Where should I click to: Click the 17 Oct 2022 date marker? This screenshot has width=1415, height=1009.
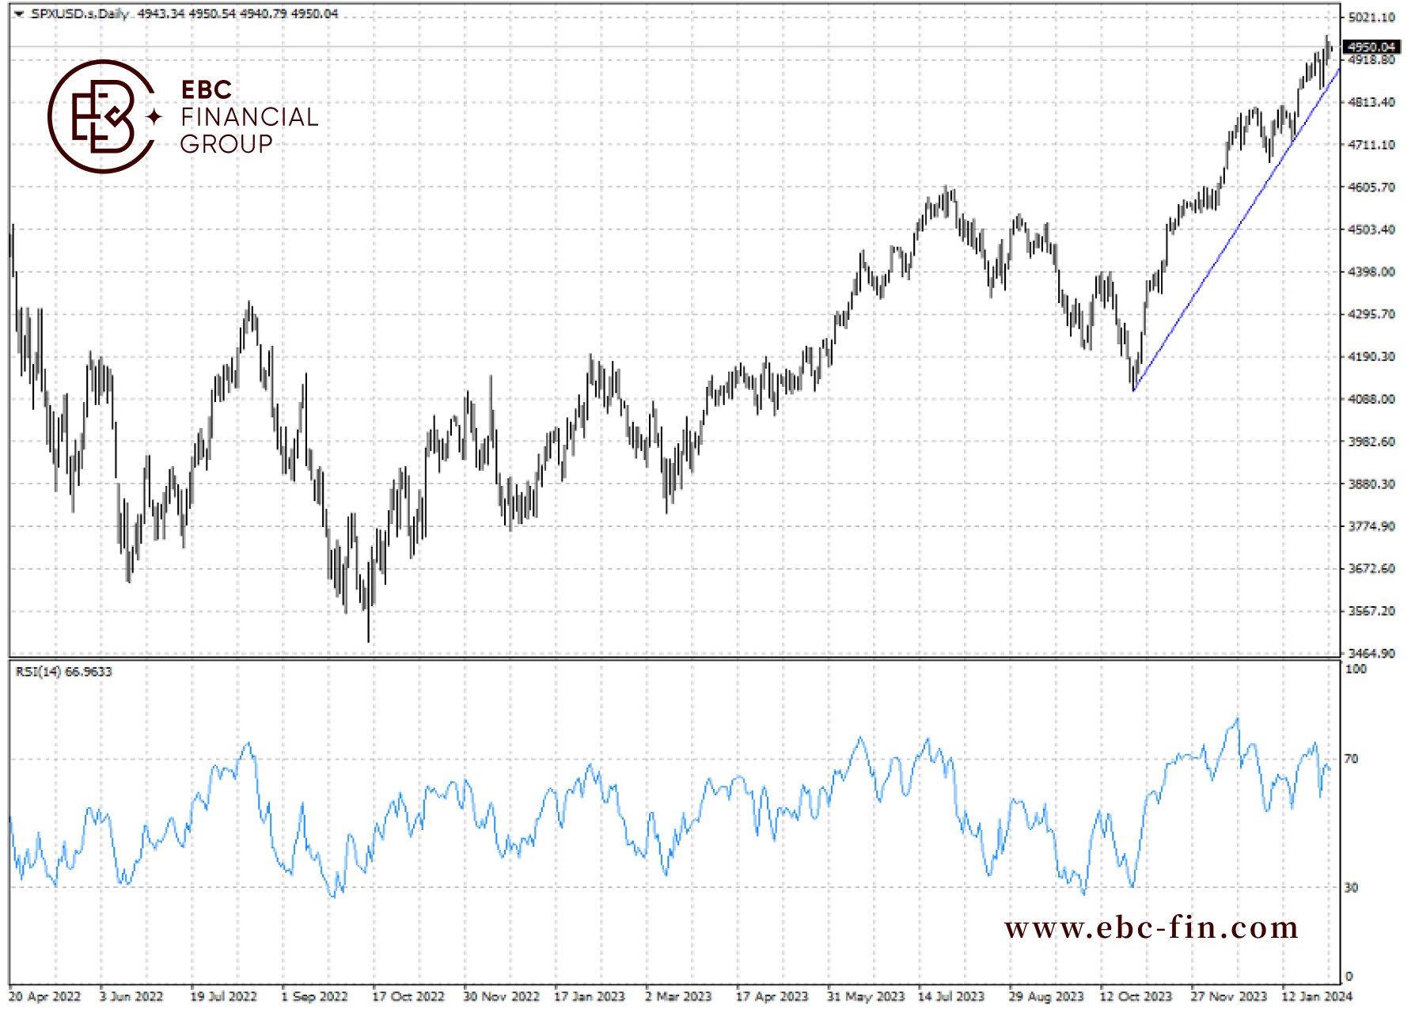[x=408, y=996]
